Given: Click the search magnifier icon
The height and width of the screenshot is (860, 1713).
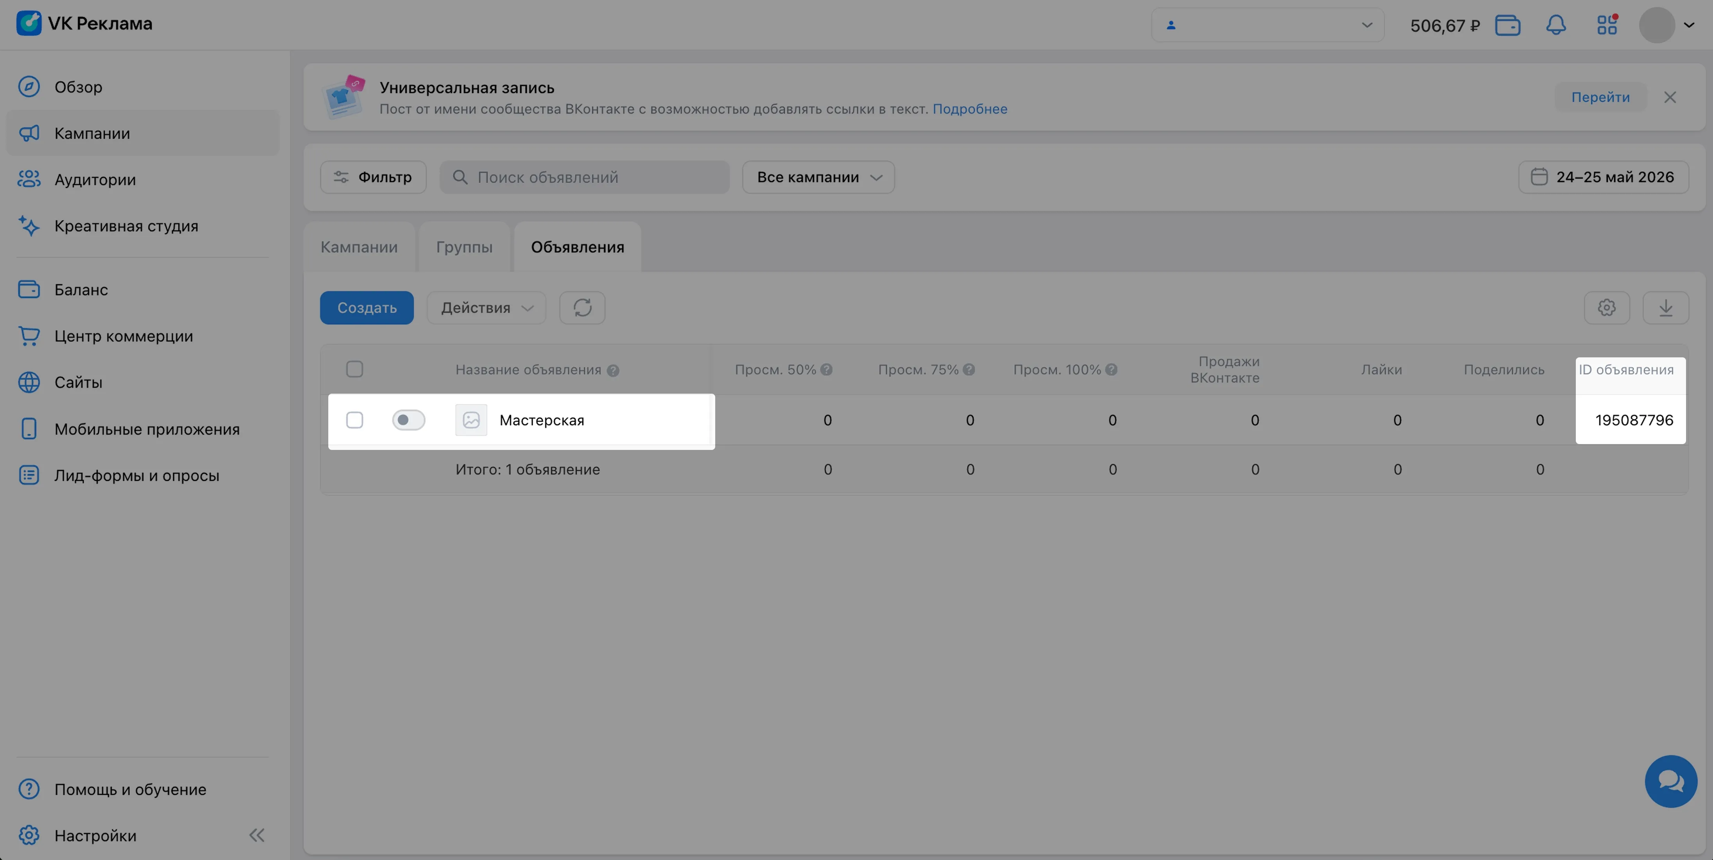Looking at the screenshot, I should (x=460, y=177).
